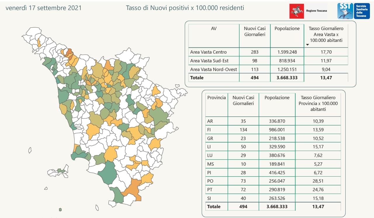This screenshot has width=374, height=218.
Task: Sort by Popolazione in Area Vasta table
Action: pos(287,29)
